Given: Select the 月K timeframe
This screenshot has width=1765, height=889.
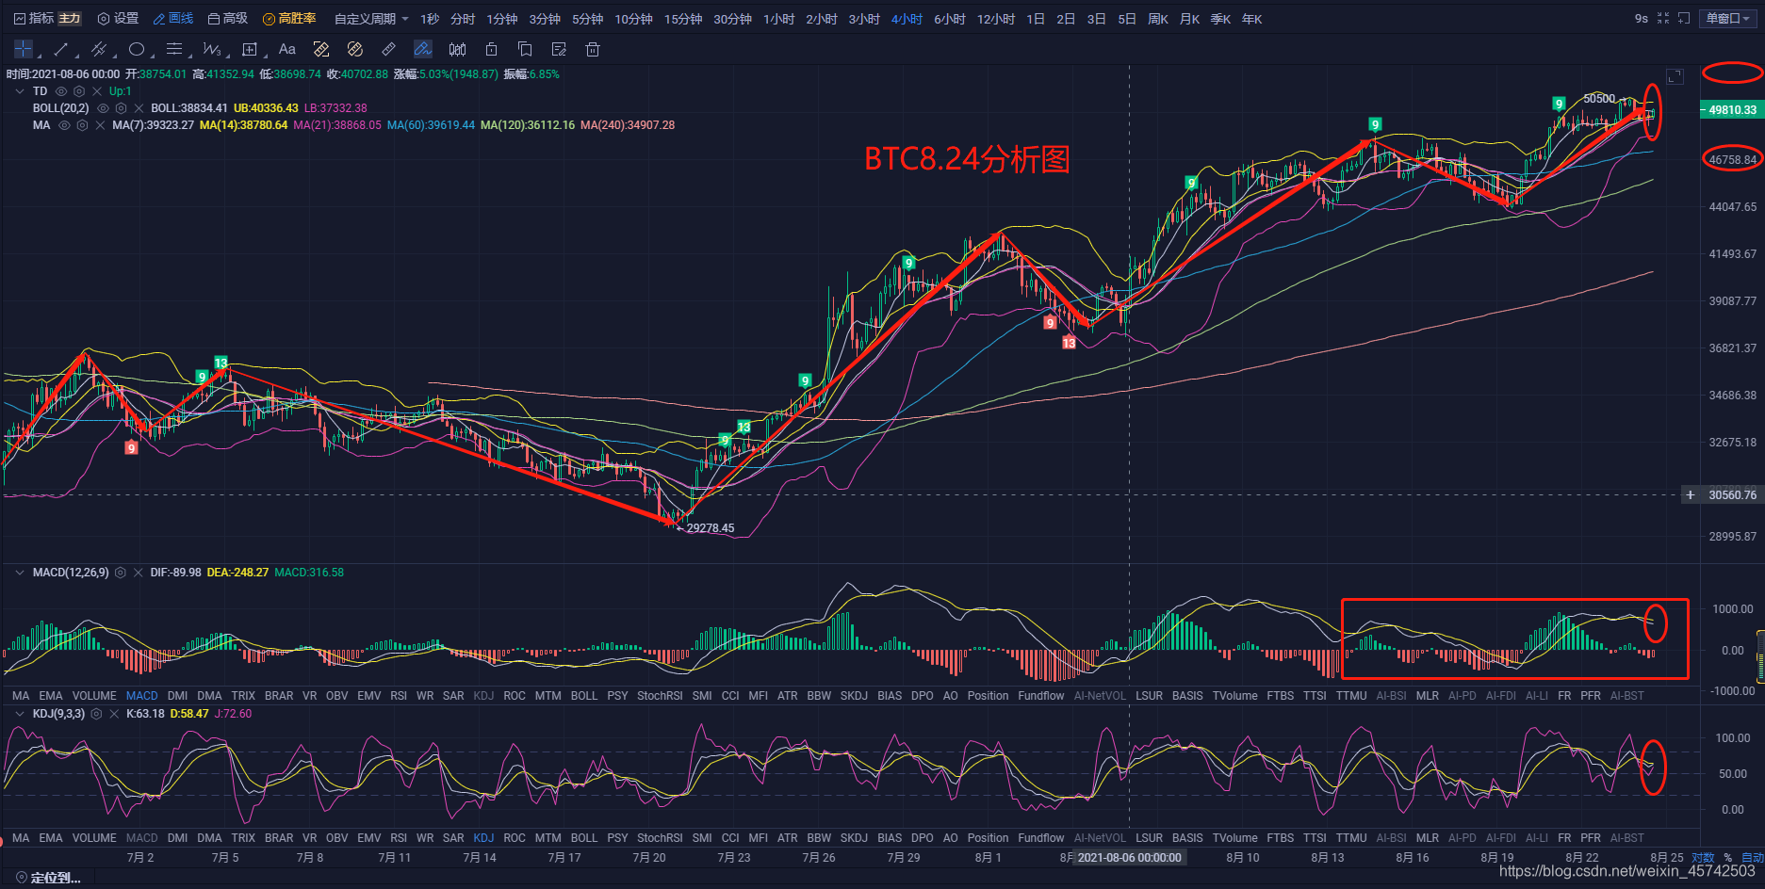Looking at the screenshot, I should point(1189,19).
